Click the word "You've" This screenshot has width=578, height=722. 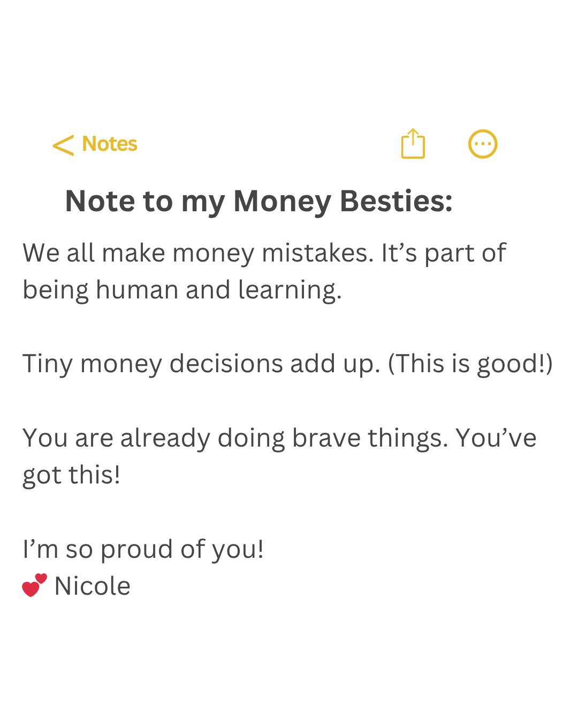pyautogui.click(x=496, y=438)
